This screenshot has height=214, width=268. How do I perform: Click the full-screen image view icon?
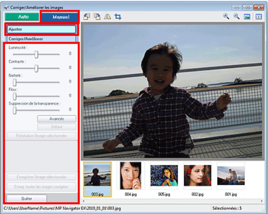click(x=247, y=17)
